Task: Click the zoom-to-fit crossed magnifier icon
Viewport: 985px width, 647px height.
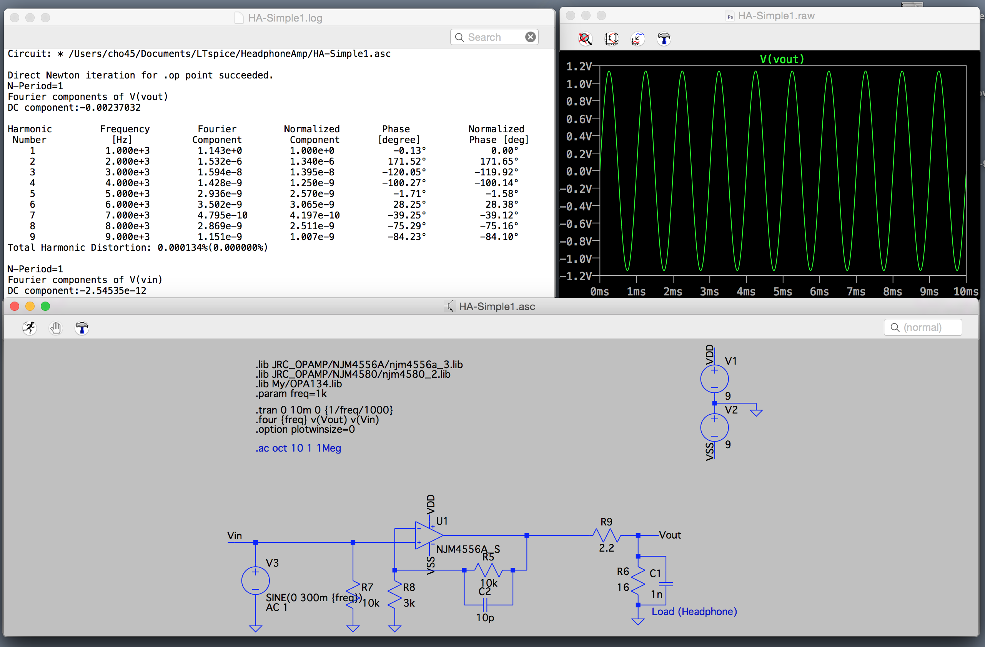Action: click(585, 39)
